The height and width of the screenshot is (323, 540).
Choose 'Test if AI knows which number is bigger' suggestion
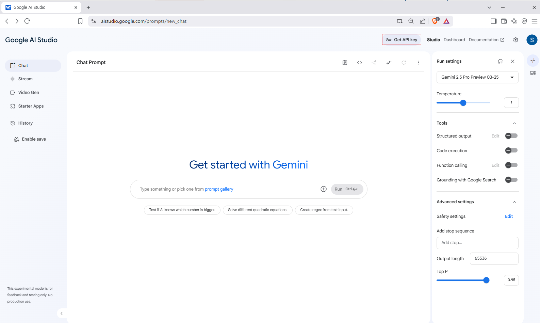[182, 210]
